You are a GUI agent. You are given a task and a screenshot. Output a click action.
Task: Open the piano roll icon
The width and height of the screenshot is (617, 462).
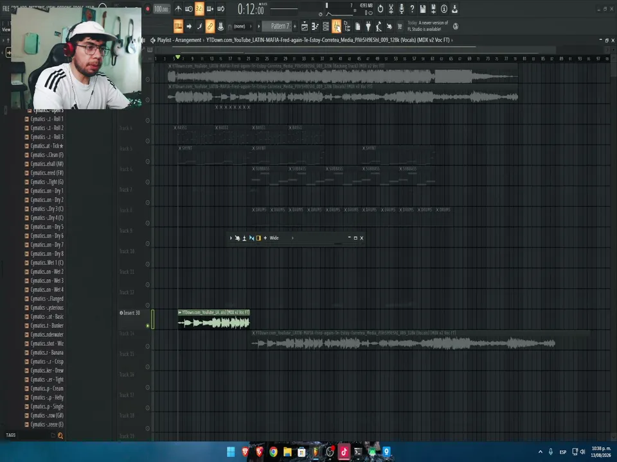tap(315, 26)
